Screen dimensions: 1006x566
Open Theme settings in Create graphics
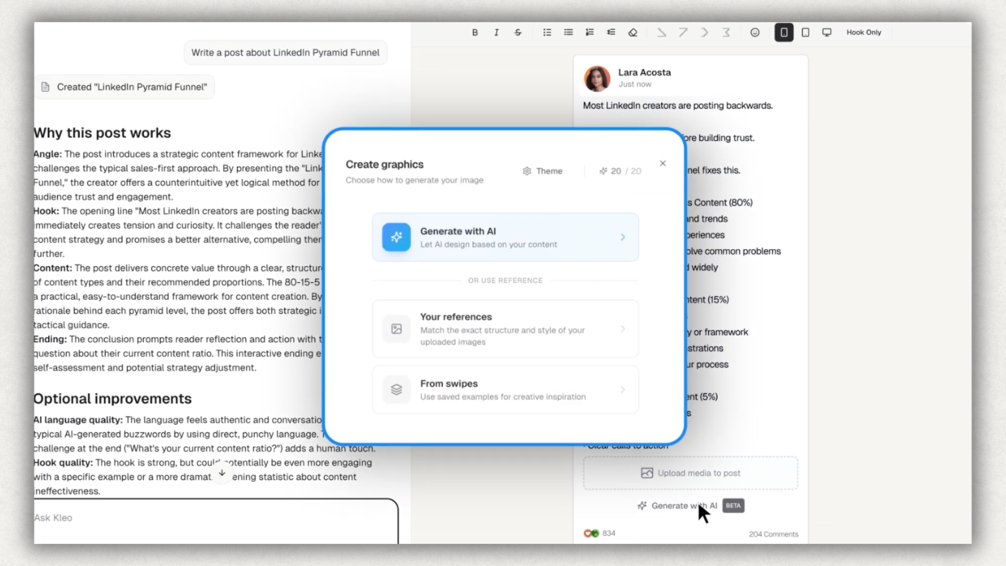click(542, 171)
